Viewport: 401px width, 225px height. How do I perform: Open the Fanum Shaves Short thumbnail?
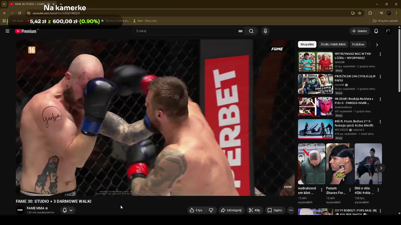[340, 164]
